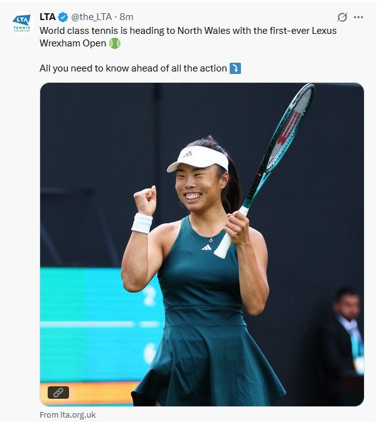Open the 8m post timestamp
The image size is (379, 422).
pyautogui.click(x=126, y=17)
